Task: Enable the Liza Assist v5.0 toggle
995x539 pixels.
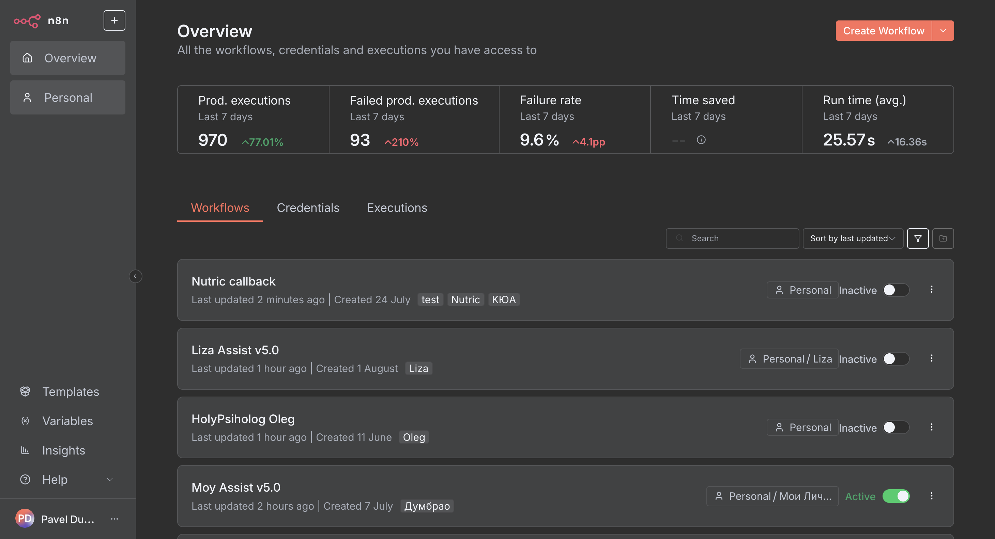Action: (x=896, y=359)
